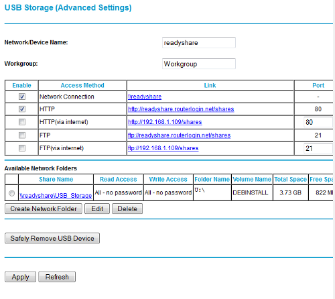Click the Workgroup input field
This screenshot has width=335, height=299.
tap(199, 64)
